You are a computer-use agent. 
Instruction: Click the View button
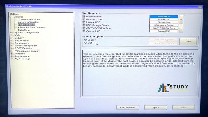(188, 42)
